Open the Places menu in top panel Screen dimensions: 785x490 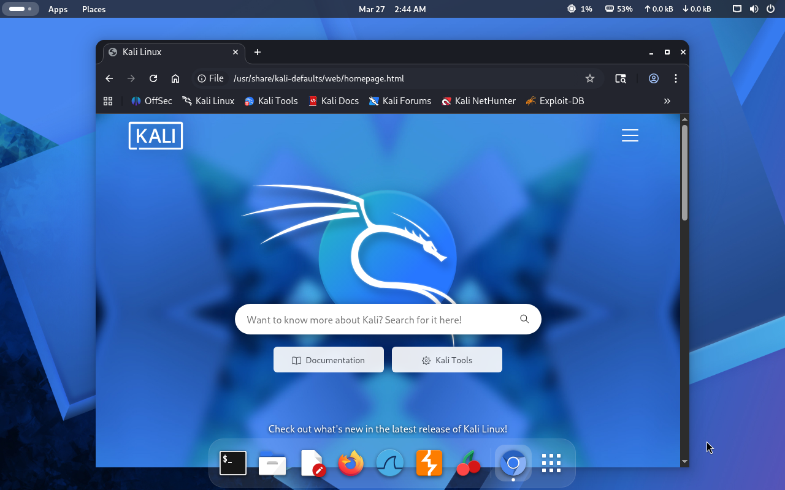[94, 9]
